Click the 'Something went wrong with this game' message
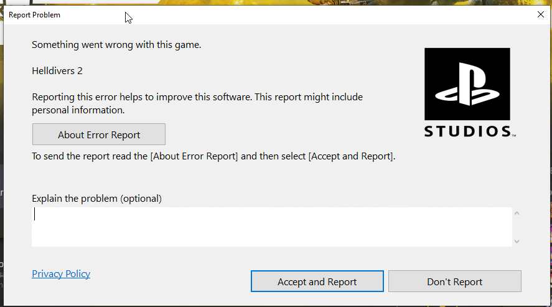This screenshot has height=307, width=552. tap(116, 45)
